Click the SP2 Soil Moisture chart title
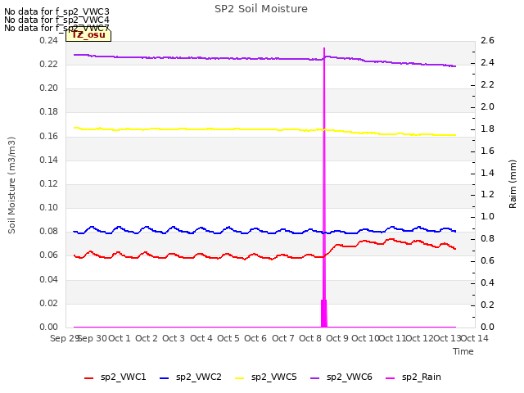The height and width of the screenshot is (393, 524). tap(261, 9)
